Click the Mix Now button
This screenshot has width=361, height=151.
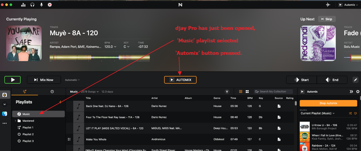pyautogui.click(x=44, y=80)
